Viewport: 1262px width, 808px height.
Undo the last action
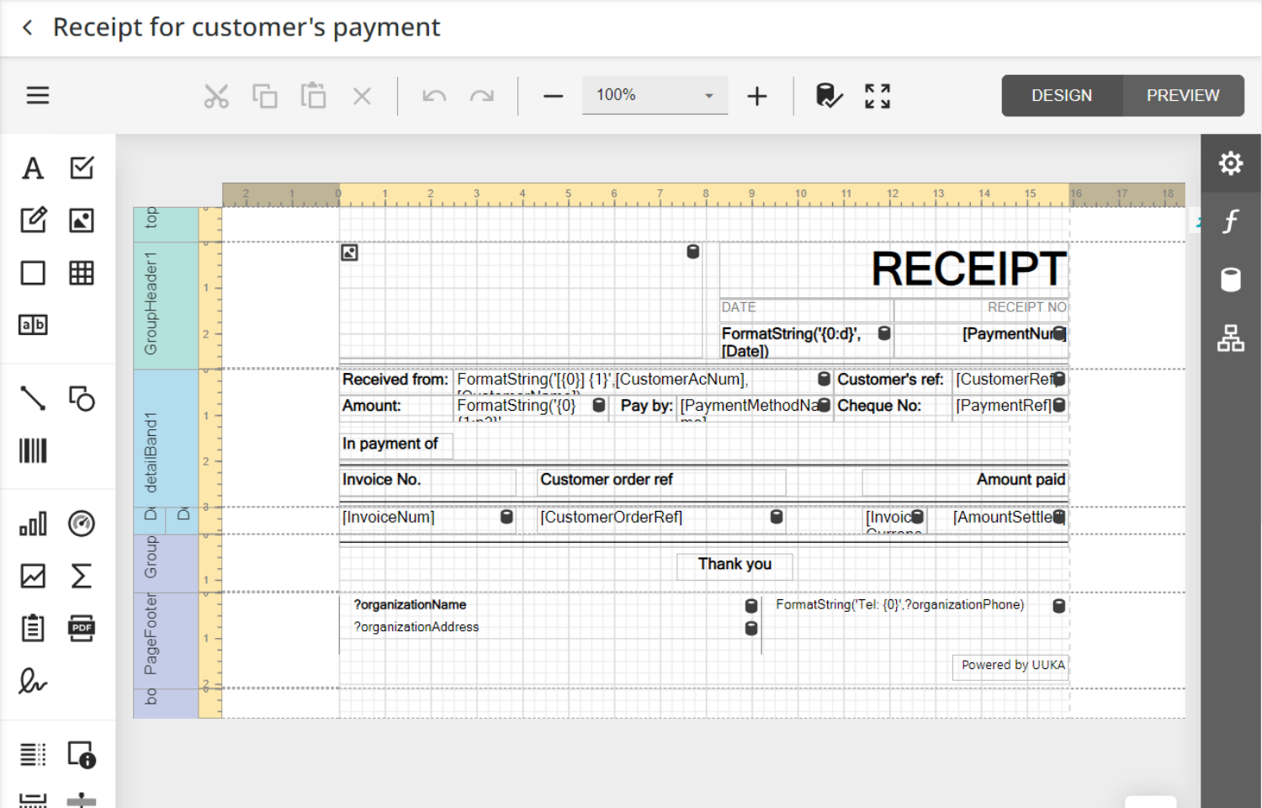pos(434,96)
